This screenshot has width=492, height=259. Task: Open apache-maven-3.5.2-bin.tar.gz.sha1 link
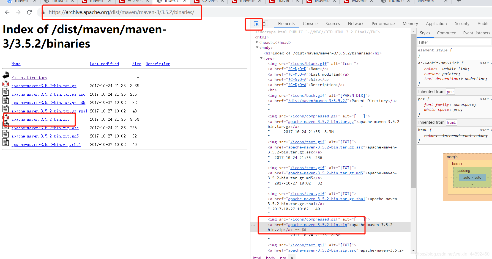point(50,111)
